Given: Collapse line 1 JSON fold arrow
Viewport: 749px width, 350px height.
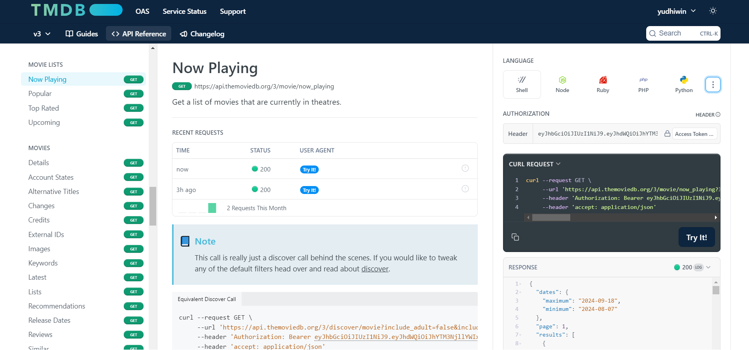Looking at the screenshot, I should pyautogui.click(x=521, y=284).
